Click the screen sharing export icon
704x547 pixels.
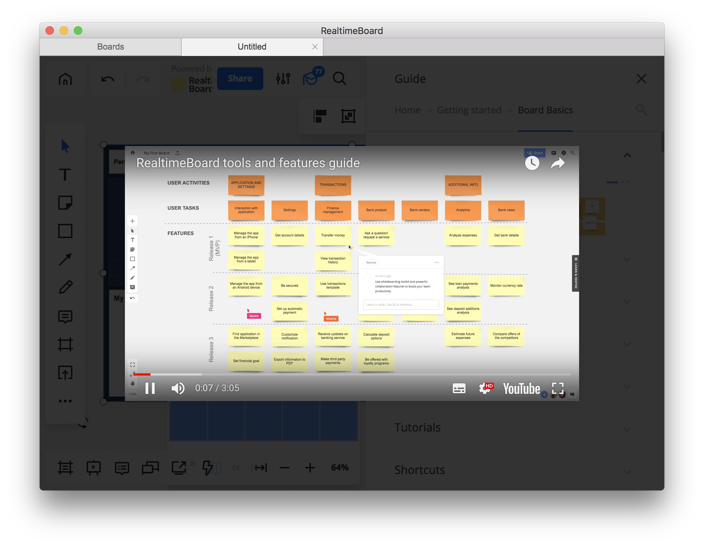tap(179, 468)
